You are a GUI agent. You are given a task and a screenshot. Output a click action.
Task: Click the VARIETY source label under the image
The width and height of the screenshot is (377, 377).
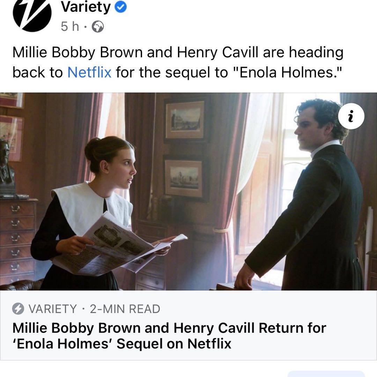pos(53,309)
